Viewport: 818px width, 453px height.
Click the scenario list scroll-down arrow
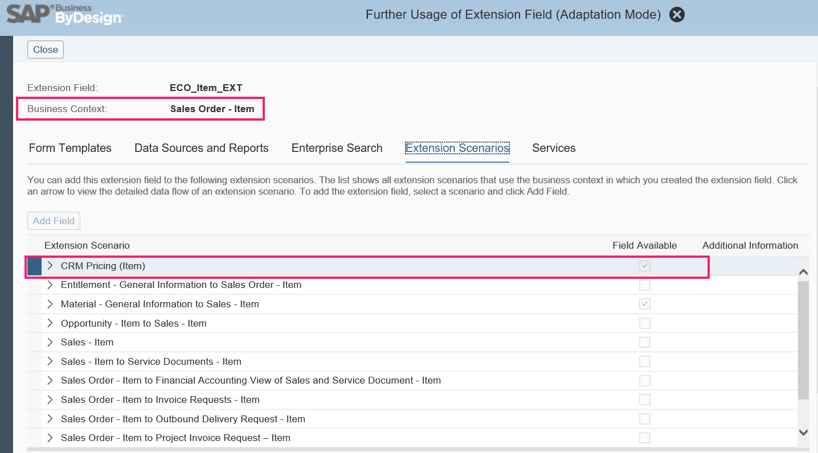point(803,433)
